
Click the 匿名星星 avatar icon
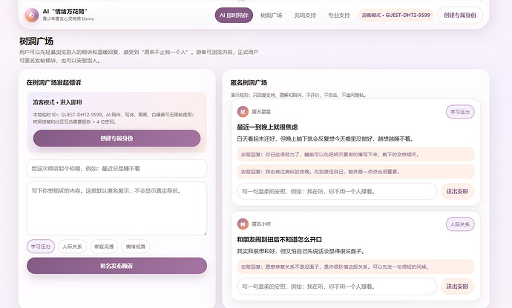243,112
